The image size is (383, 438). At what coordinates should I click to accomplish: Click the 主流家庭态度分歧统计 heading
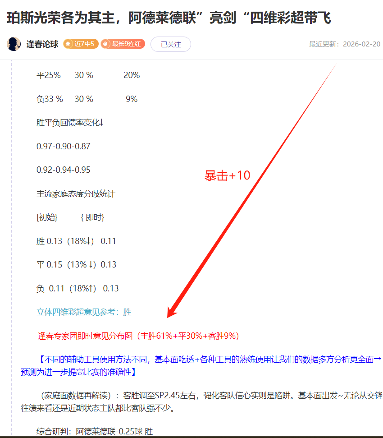(x=76, y=194)
